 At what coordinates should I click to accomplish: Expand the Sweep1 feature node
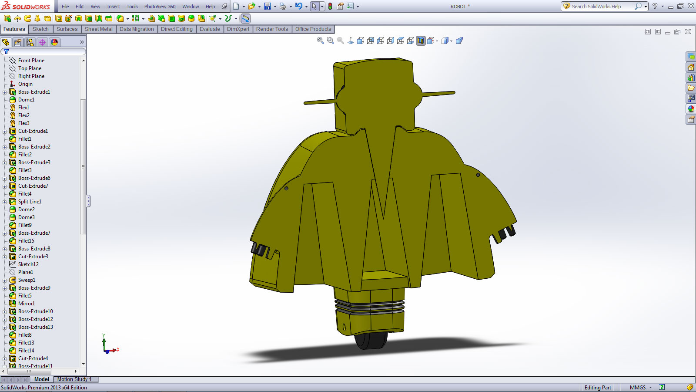click(x=5, y=280)
